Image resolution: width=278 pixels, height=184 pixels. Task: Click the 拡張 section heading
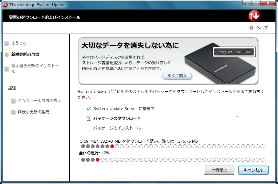[x=12, y=88]
